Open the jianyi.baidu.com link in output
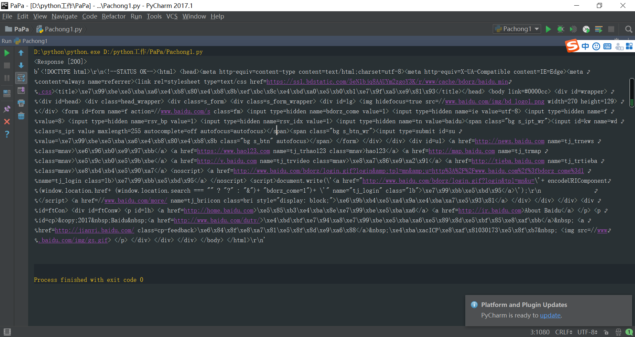The width and height of the screenshot is (635, 337). click(x=95, y=230)
